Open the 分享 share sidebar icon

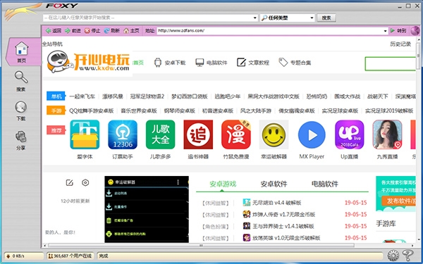[20, 140]
